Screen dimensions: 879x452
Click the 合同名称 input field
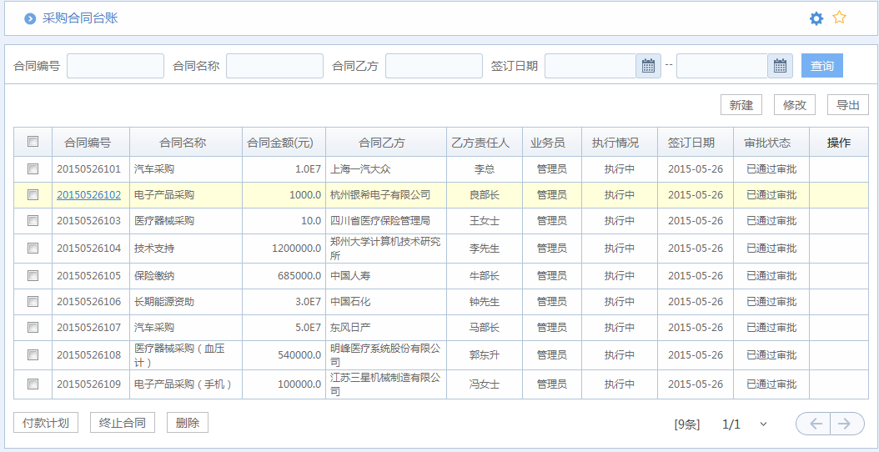[274, 66]
